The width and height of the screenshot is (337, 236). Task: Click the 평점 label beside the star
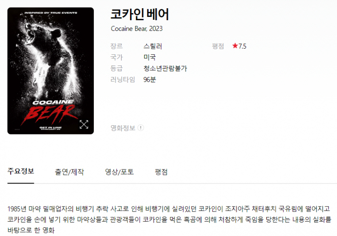point(218,46)
